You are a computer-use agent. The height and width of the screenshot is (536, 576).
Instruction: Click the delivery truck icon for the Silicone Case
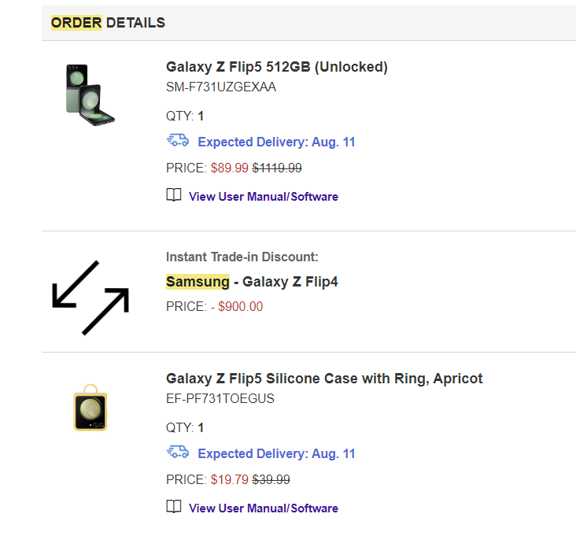coord(178,453)
